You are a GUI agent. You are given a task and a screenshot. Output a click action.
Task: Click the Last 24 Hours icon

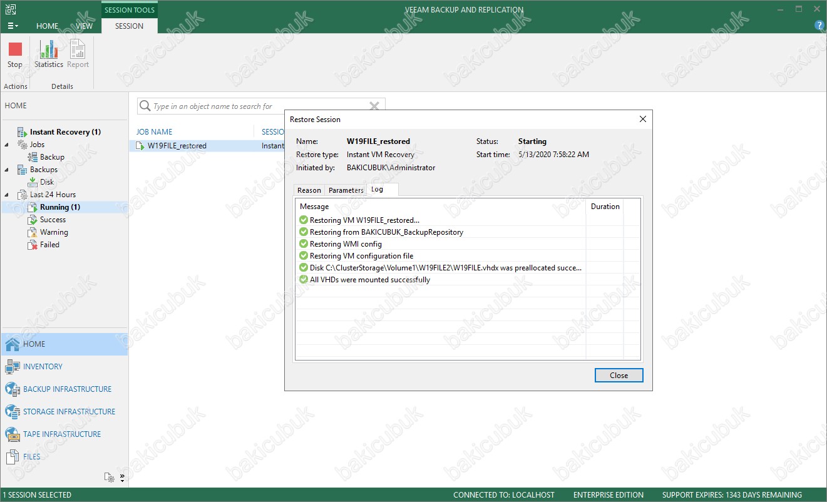click(23, 195)
